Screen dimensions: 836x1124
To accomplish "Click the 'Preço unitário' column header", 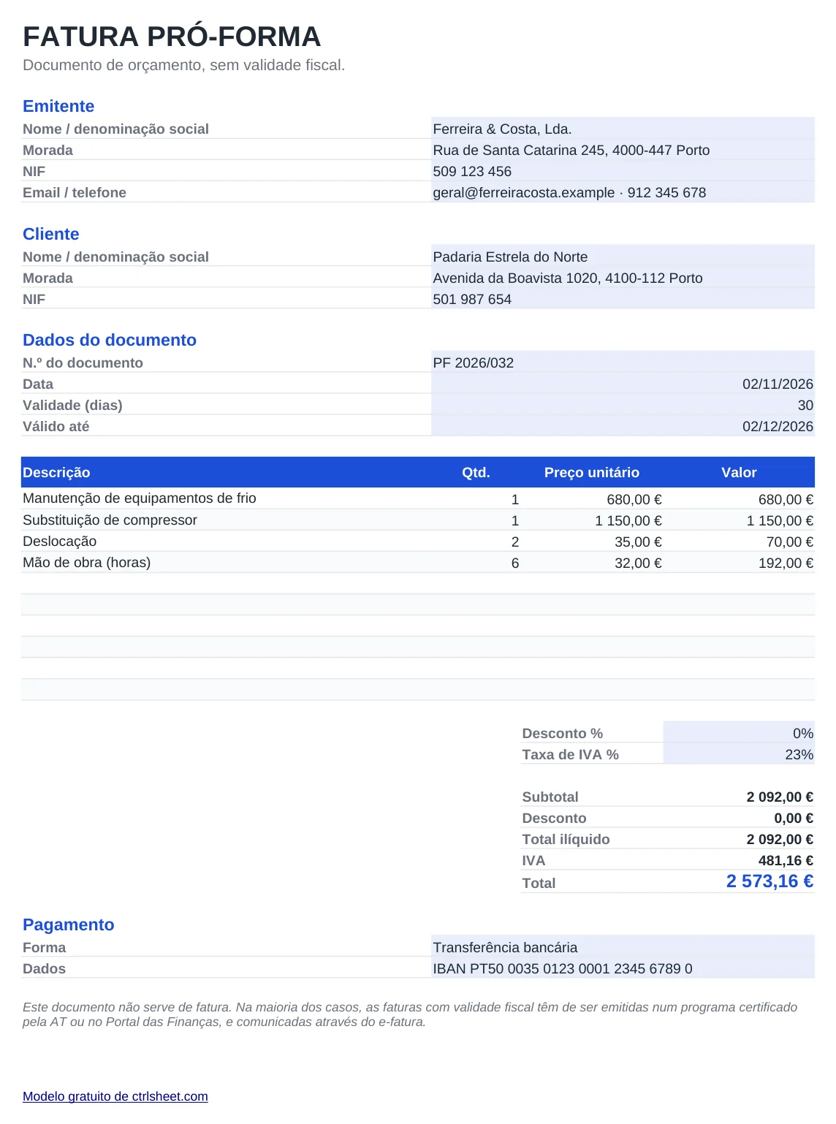I will pyautogui.click(x=592, y=472).
